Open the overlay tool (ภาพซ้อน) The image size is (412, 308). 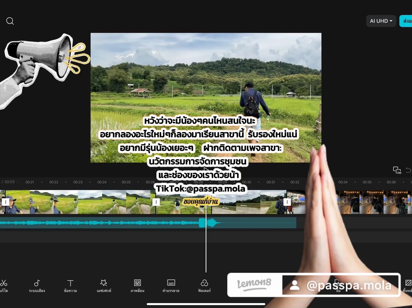(137, 286)
